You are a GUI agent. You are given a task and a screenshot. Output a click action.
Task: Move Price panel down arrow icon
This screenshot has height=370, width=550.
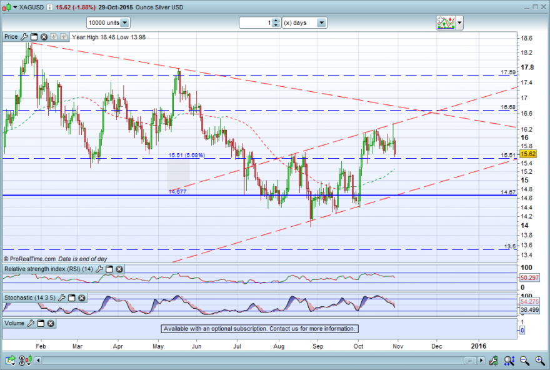click(x=54, y=36)
